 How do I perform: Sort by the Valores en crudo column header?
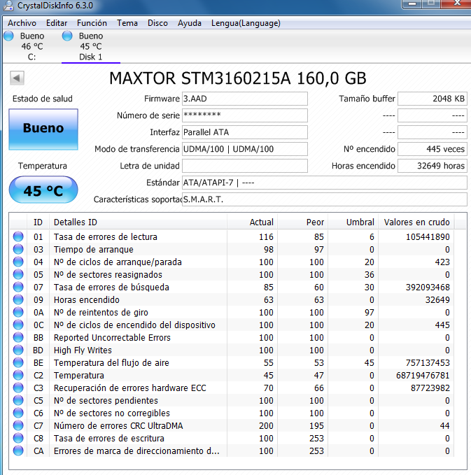coord(418,222)
